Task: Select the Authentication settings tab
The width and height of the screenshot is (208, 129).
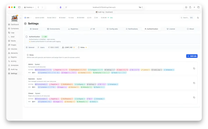Action: coord(151,29)
